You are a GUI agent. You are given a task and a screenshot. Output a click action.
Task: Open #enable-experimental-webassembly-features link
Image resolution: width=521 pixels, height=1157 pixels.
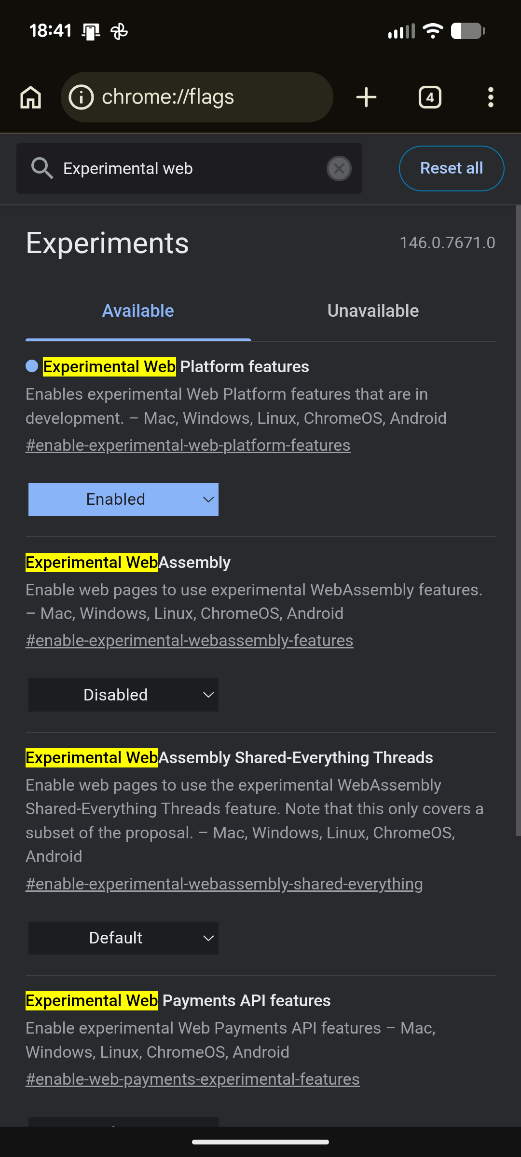tap(189, 641)
